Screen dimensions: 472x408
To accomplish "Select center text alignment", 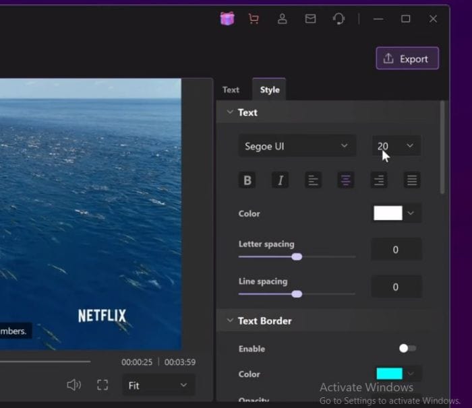I will (x=346, y=180).
